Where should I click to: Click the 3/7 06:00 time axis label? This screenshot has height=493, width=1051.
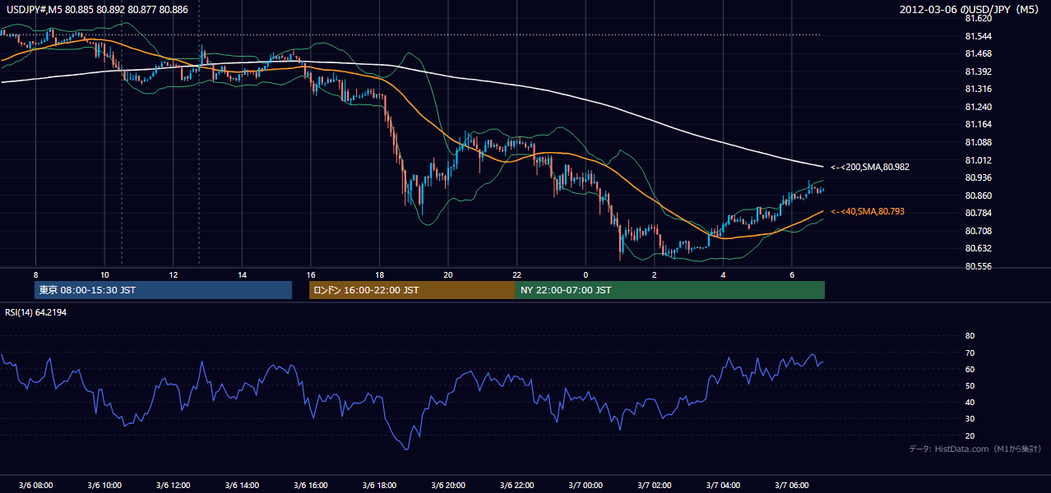[792, 485]
